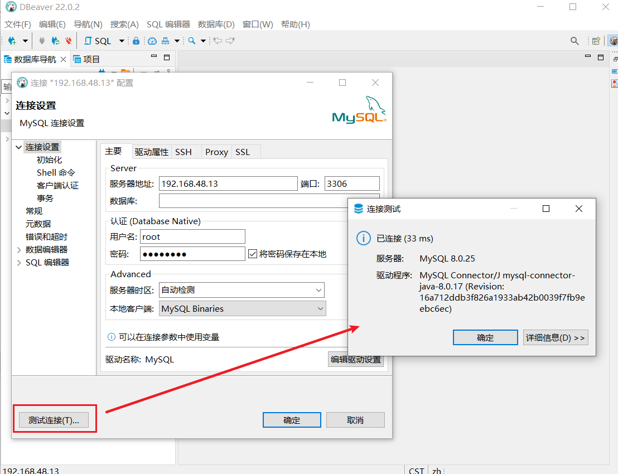This screenshot has width=618, height=474.
Task: Maximize the database navigator panel
Action: coord(167,57)
